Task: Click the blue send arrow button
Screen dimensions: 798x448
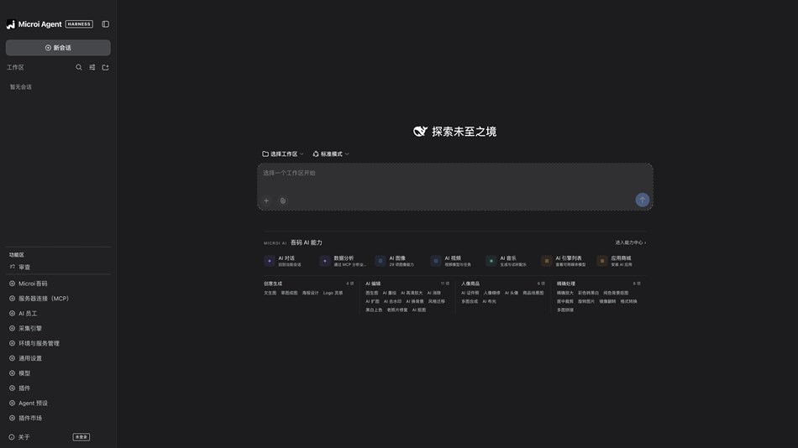Action: [x=643, y=200]
